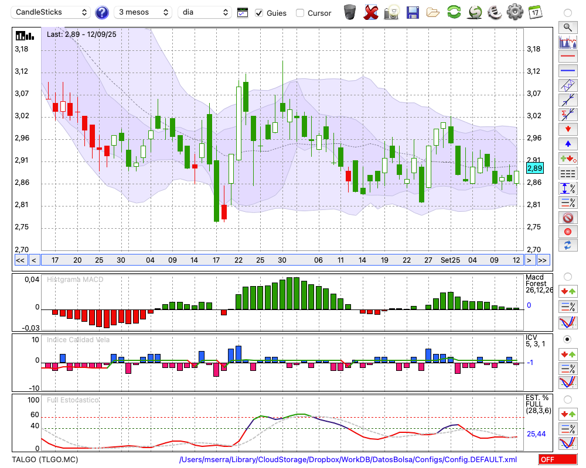Click the silver euro currency icon
Image resolution: width=586 pixels, height=468 pixels.
[x=495, y=12]
